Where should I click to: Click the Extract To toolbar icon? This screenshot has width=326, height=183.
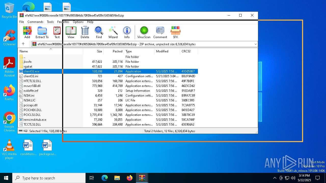pos(42,32)
